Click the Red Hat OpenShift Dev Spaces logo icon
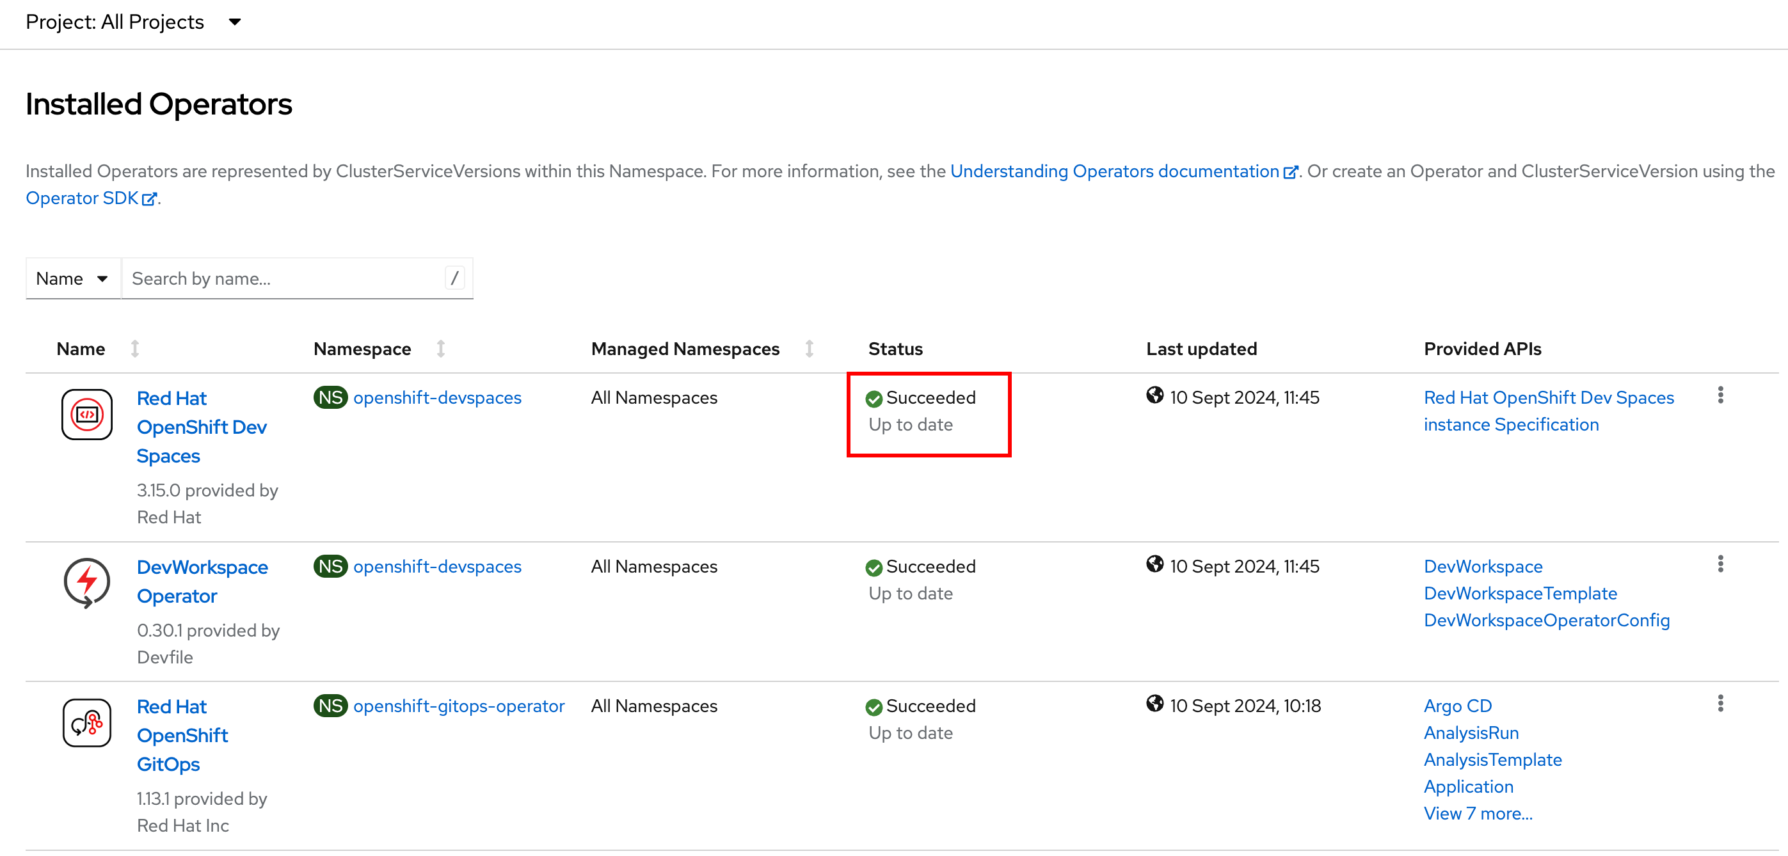The height and width of the screenshot is (856, 1788). click(x=87, y=415)
